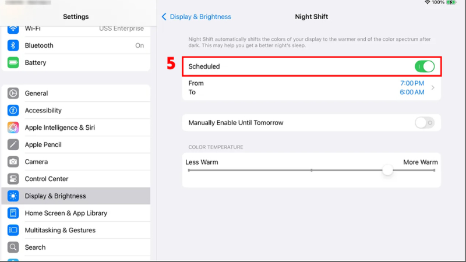Open the Wi-Fi settings row
The image size is (466, 262).
click(x=76, y=29)
